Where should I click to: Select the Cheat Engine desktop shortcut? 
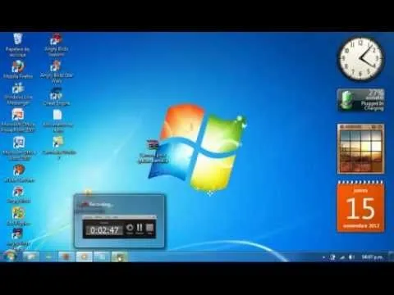point(57,97)
